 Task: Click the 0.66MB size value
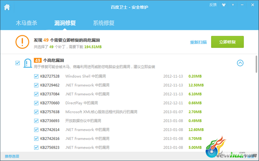[195, 103]
